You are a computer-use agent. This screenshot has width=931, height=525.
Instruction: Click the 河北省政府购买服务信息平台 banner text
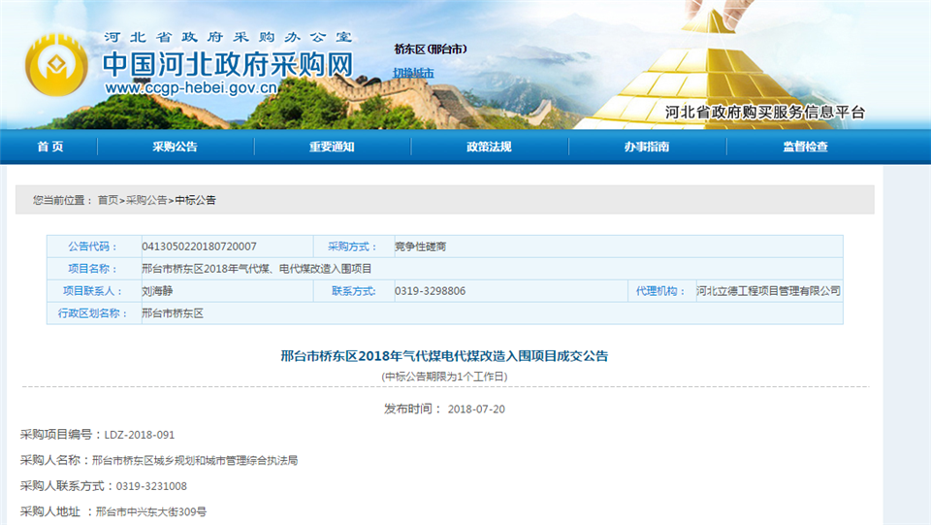765,113
